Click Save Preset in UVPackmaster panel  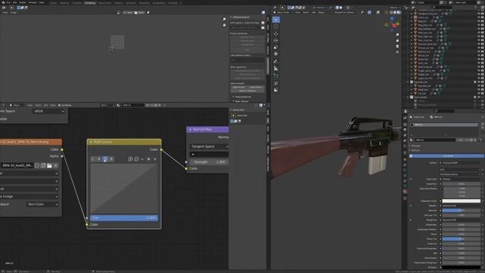[x=239, y=87]
